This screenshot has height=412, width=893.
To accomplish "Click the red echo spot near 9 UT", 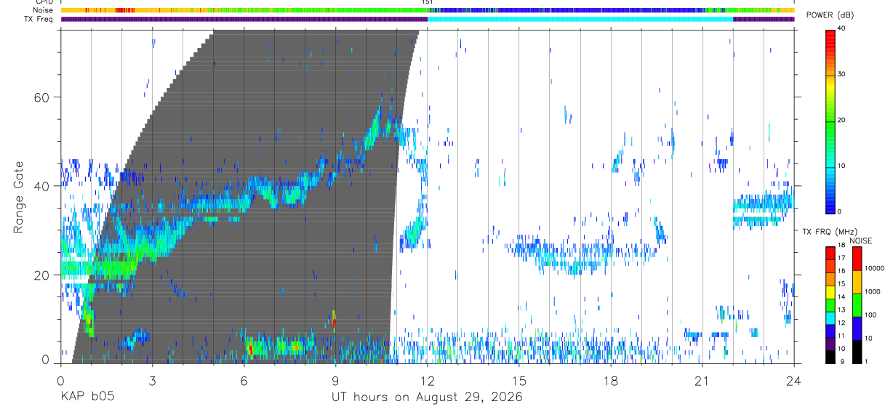I will pyautogui.click(x=335, y=320).
